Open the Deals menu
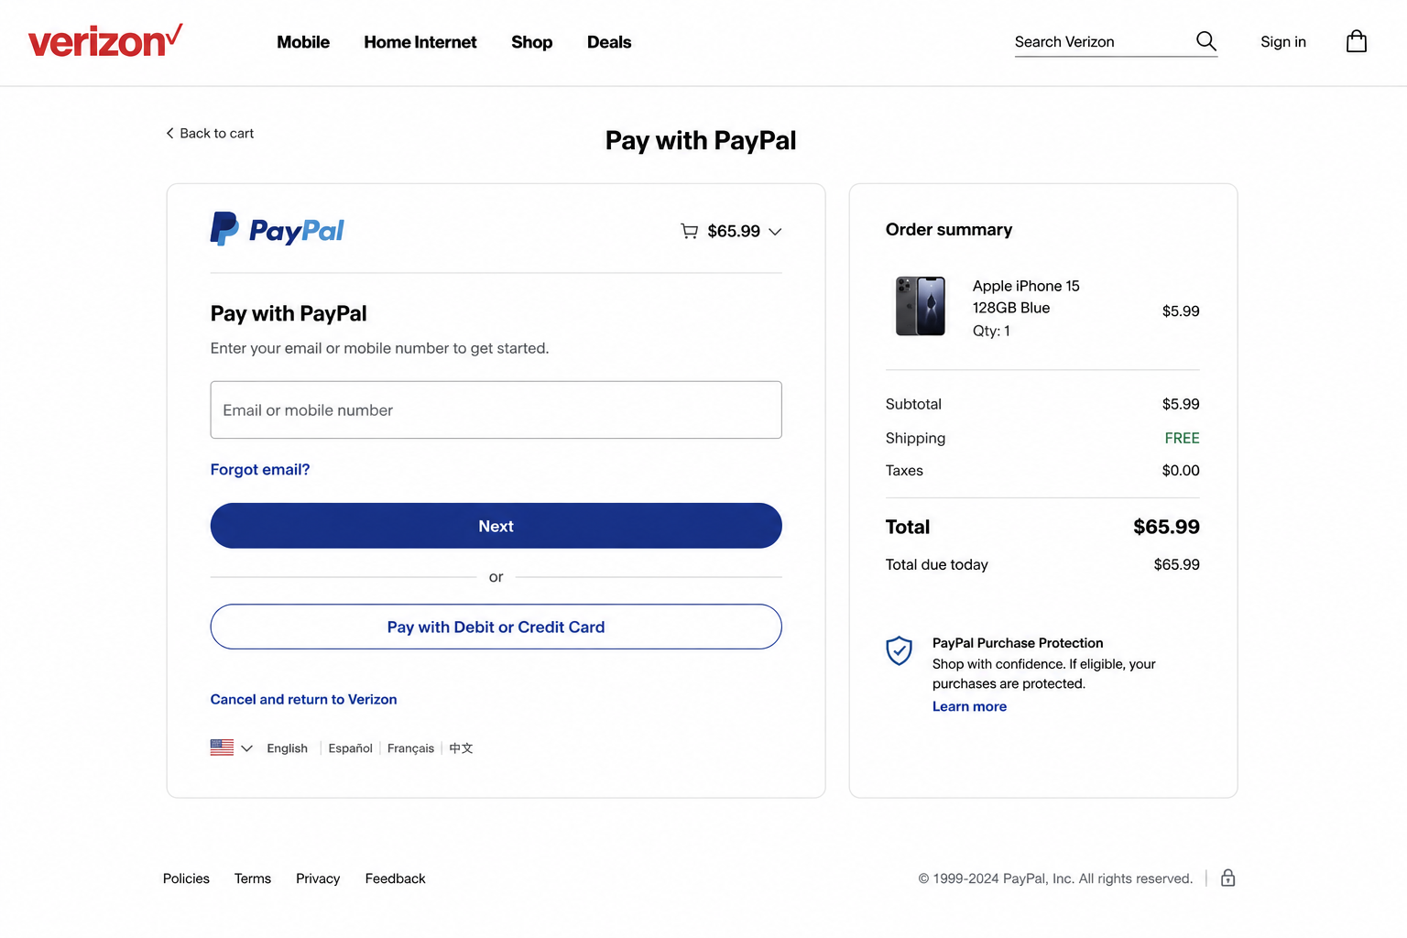The image size is (1407, 938). [609, 42]
